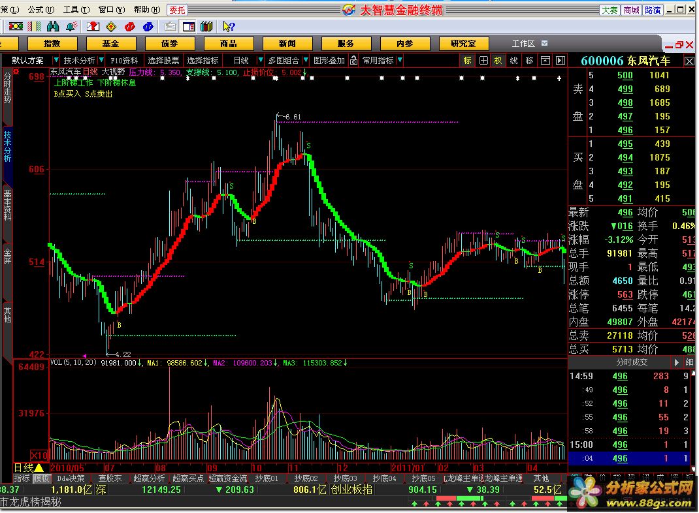Toggle the 权 rights adjustment button

(x=498, y=60)
